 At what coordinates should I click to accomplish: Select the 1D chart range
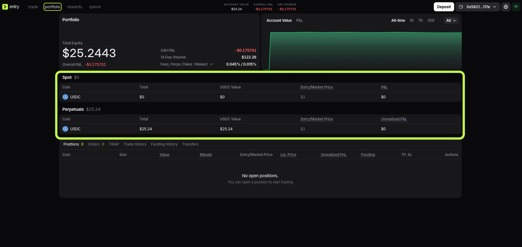pos(412,20)
